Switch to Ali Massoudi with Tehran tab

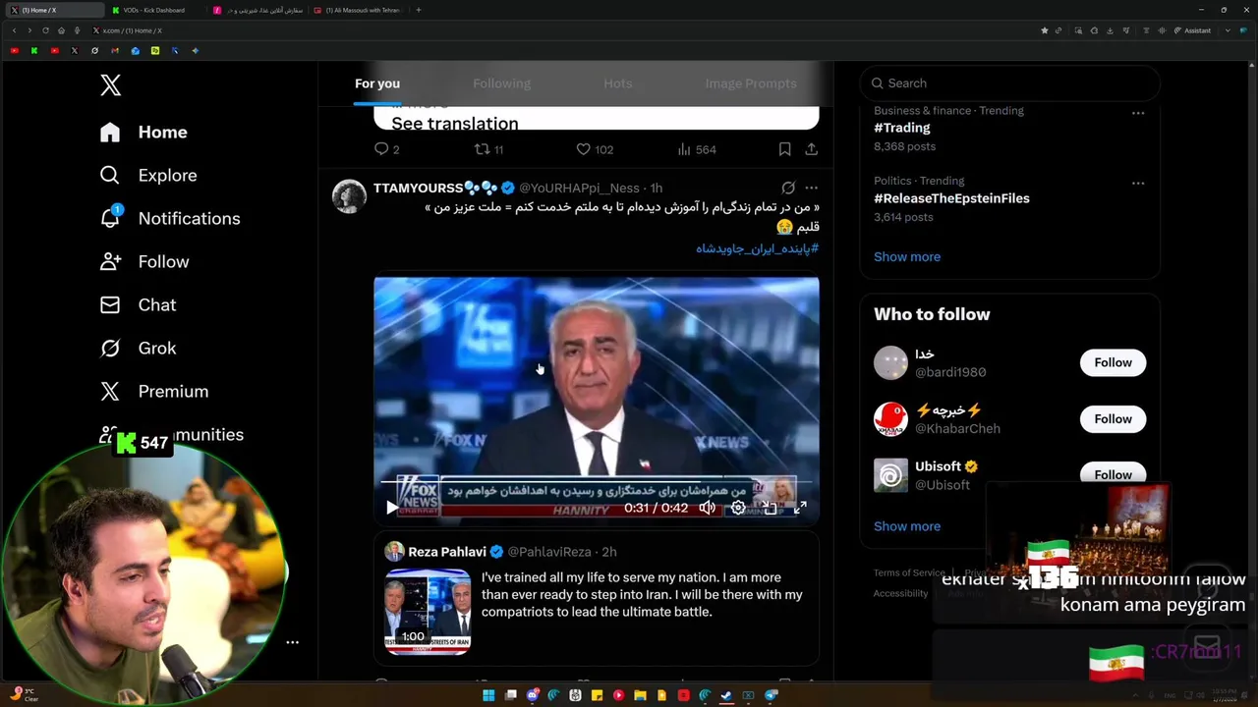pyautogui.click(x=358, y=10)
